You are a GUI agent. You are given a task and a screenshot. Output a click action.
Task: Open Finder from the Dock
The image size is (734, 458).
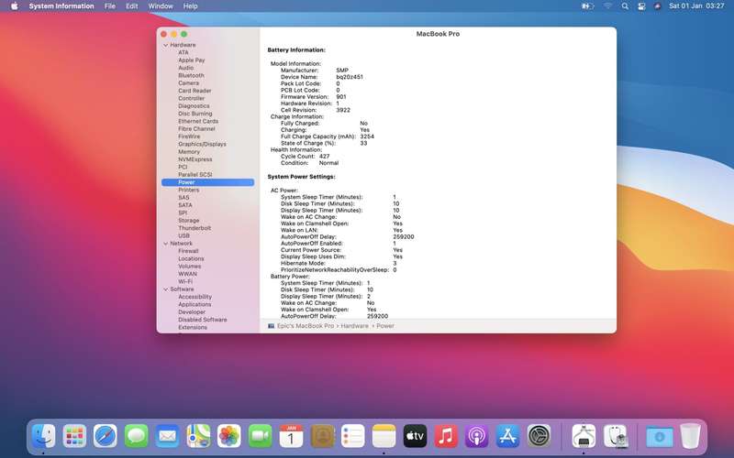coord(43,436)
